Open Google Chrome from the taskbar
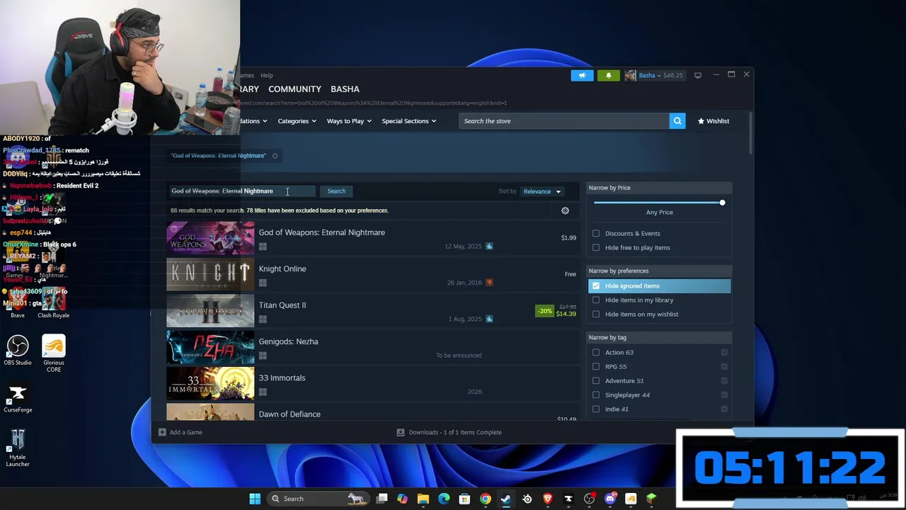The width and height of the screenshot is (906, 510). [x=485, y=499]
